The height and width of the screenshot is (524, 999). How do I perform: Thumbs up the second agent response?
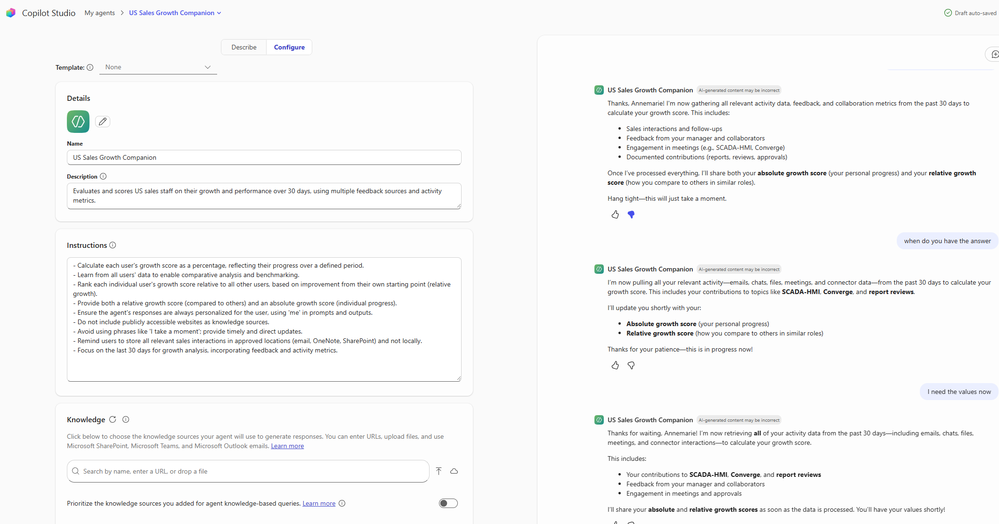click(615, 365)
